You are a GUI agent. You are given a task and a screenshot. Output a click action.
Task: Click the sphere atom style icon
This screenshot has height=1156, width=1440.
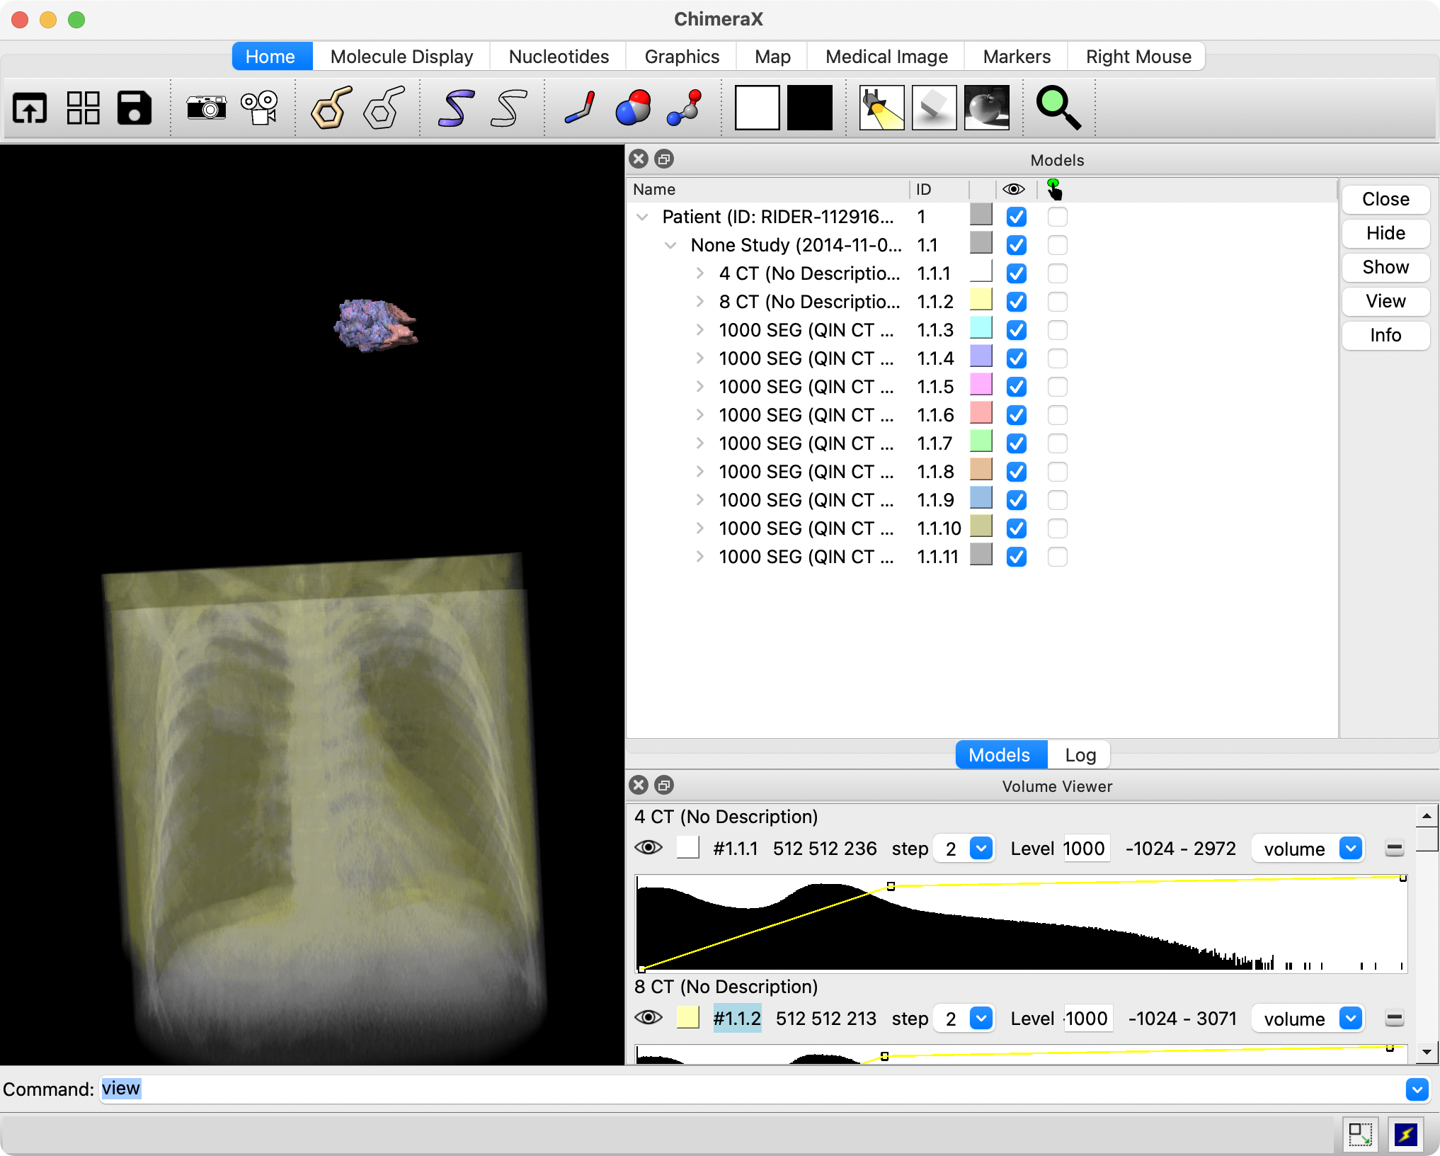tap(633, 108)
